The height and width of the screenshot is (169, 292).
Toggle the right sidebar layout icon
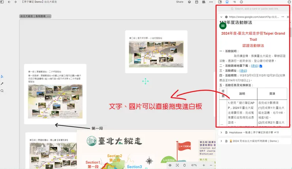tap(220, 2)
